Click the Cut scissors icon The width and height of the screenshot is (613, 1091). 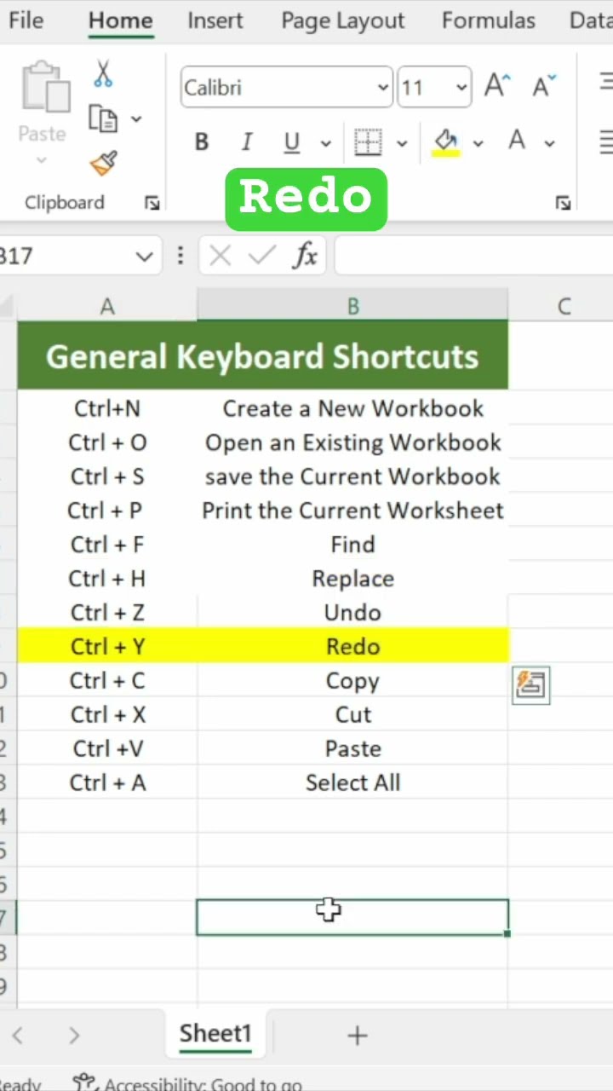point(103,74)
